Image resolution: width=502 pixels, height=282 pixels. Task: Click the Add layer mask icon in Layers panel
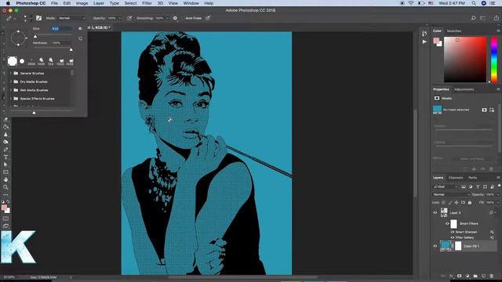click(459, 276)
